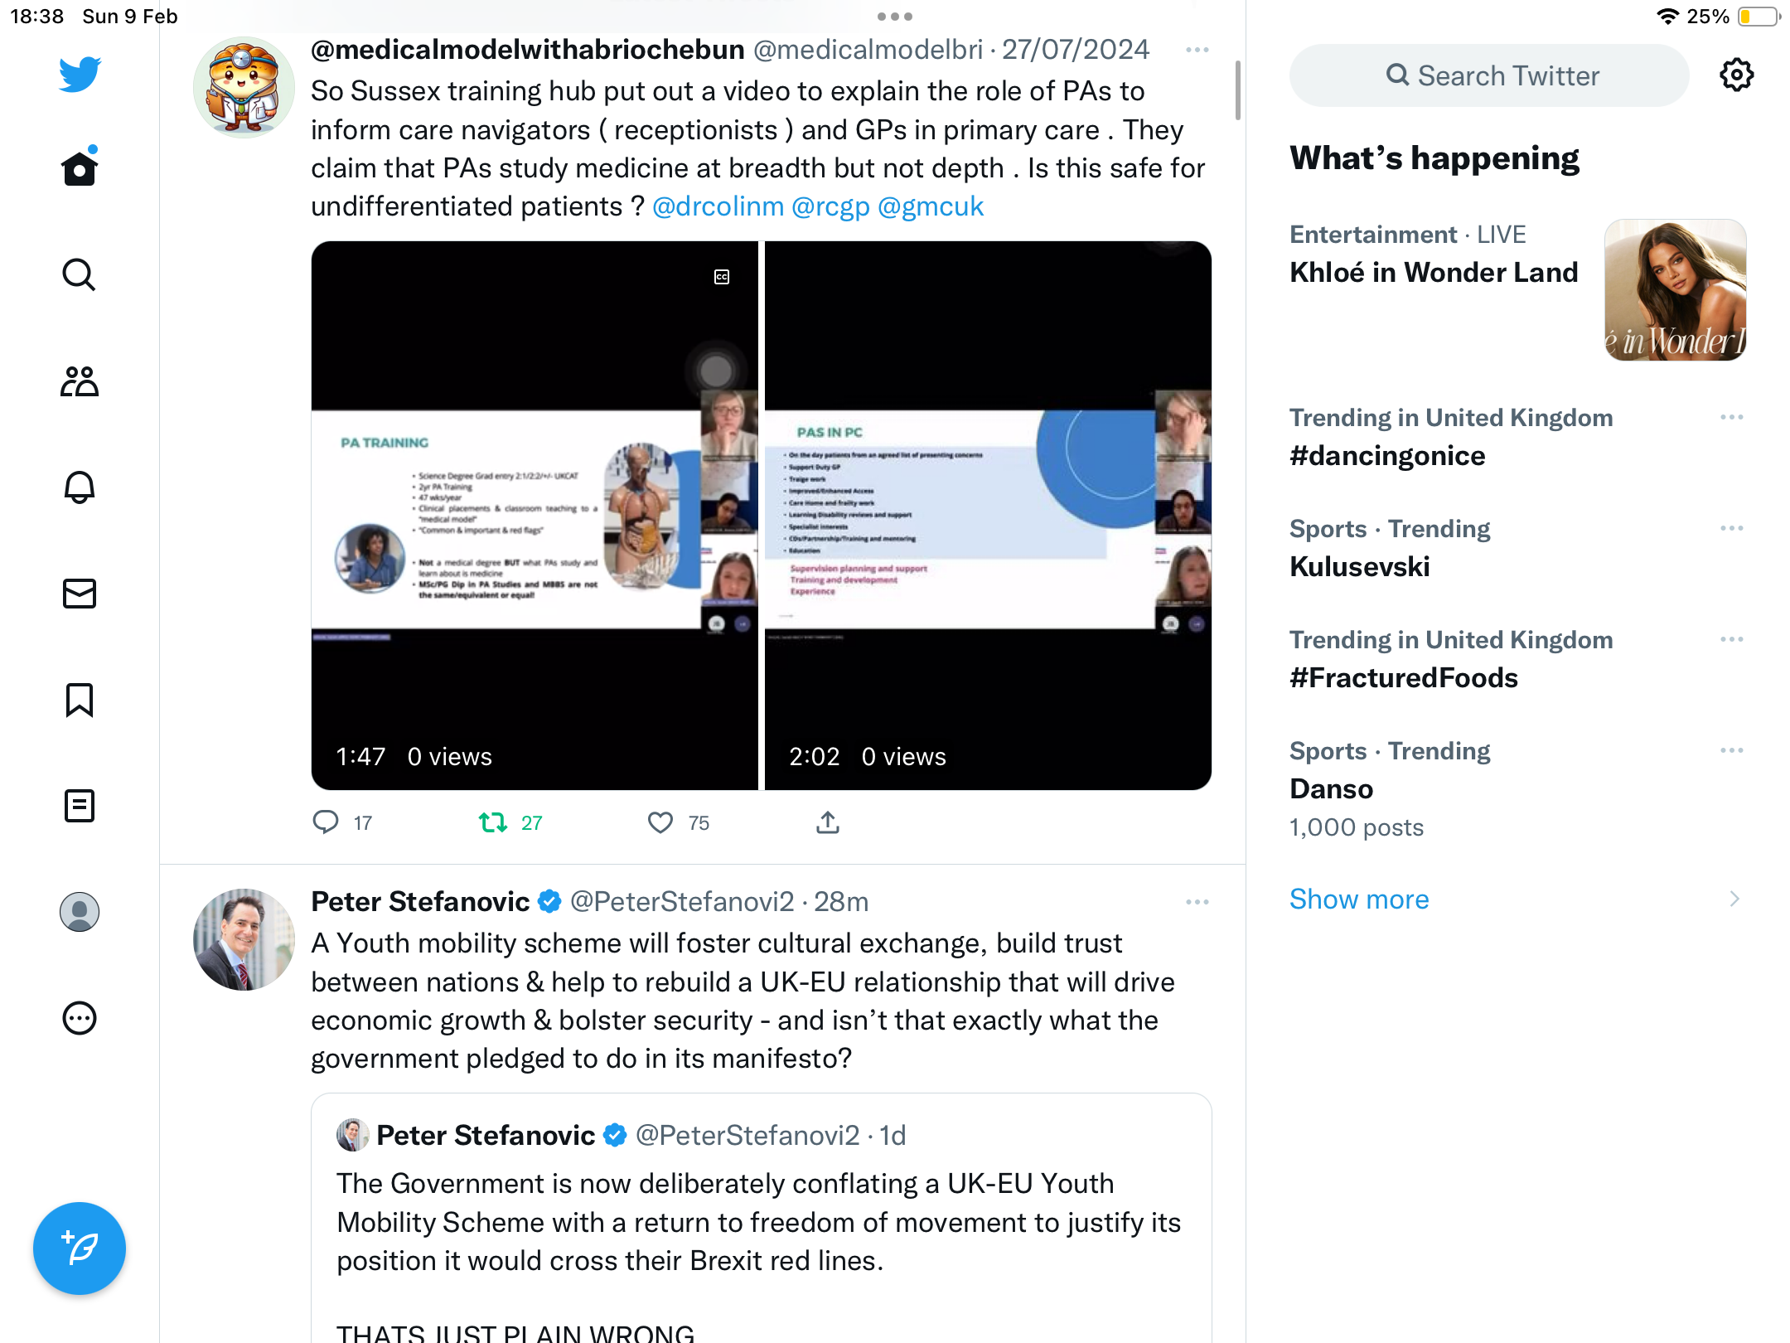Open more options for the medicalmodelwithabriochebun tweet
This screenshot has height=1343, width=1790.
(x=1197, y=50)
